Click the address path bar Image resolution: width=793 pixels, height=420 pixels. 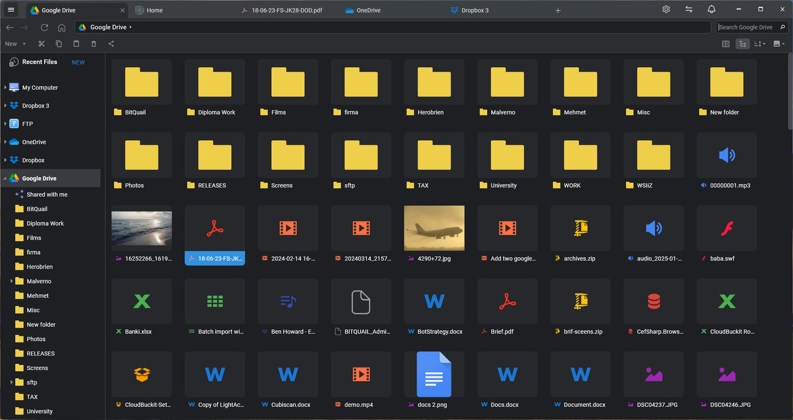pos(393,27)
